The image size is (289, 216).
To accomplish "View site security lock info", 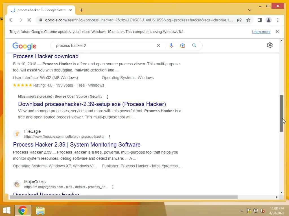I will pyautogui.click(x=41, y=20).
